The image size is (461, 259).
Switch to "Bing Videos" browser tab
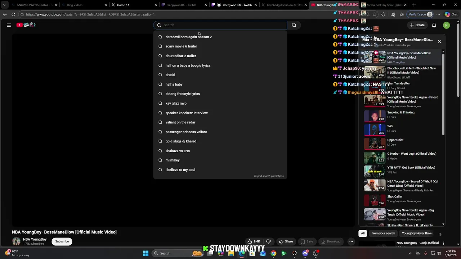pyautogui.click(x=84, y=5)
